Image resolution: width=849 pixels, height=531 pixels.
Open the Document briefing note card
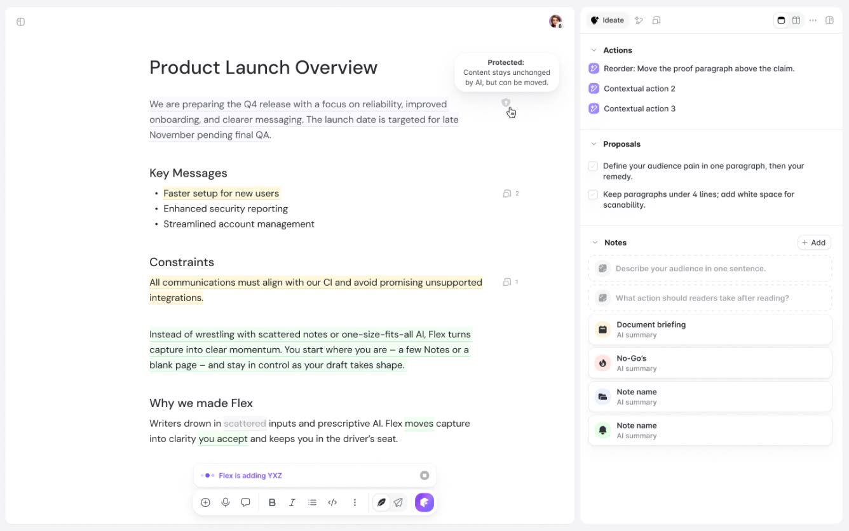[x=710, y=330]
